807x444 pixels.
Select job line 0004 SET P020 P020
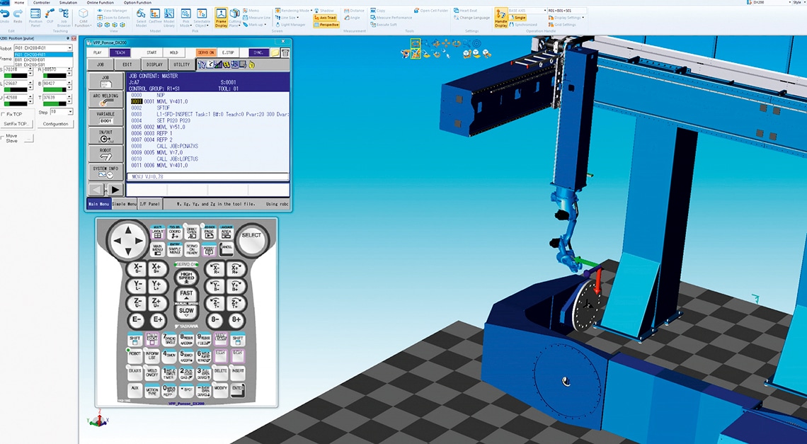[170, 120]
